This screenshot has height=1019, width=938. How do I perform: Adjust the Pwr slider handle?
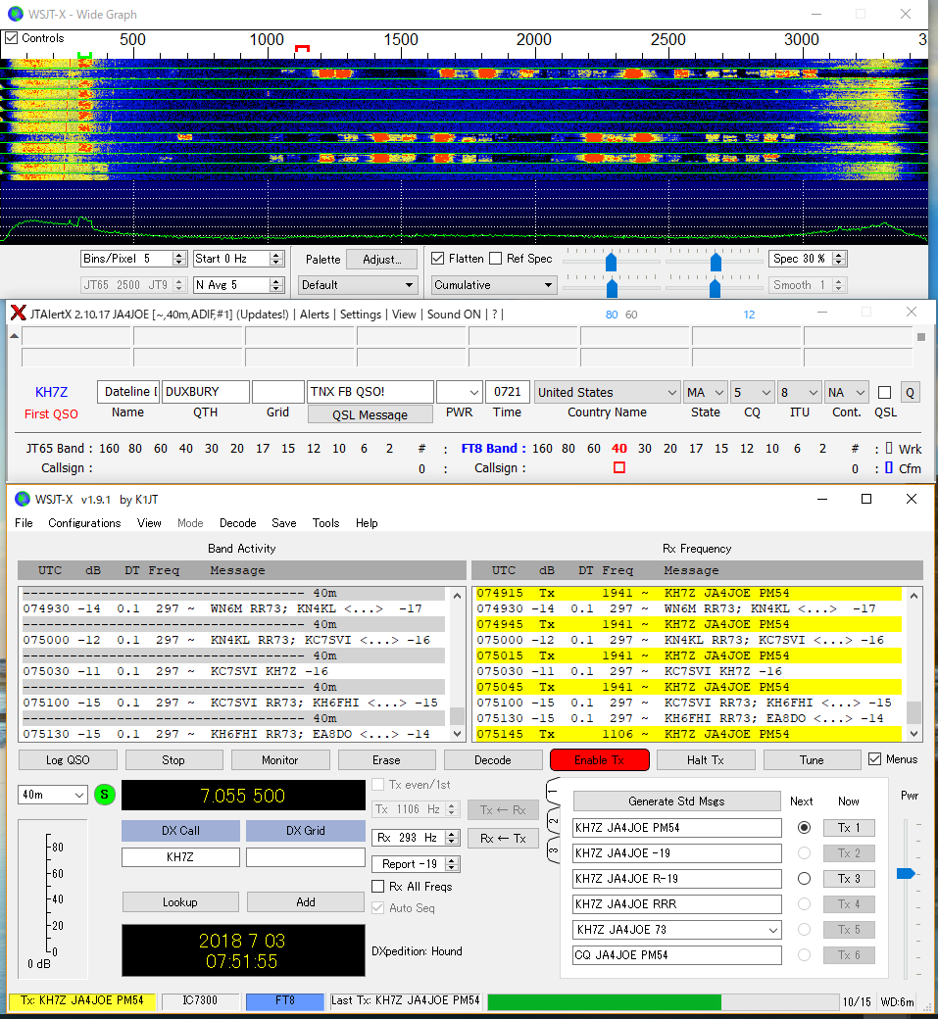pyautogui.click(x=906, y=873)
